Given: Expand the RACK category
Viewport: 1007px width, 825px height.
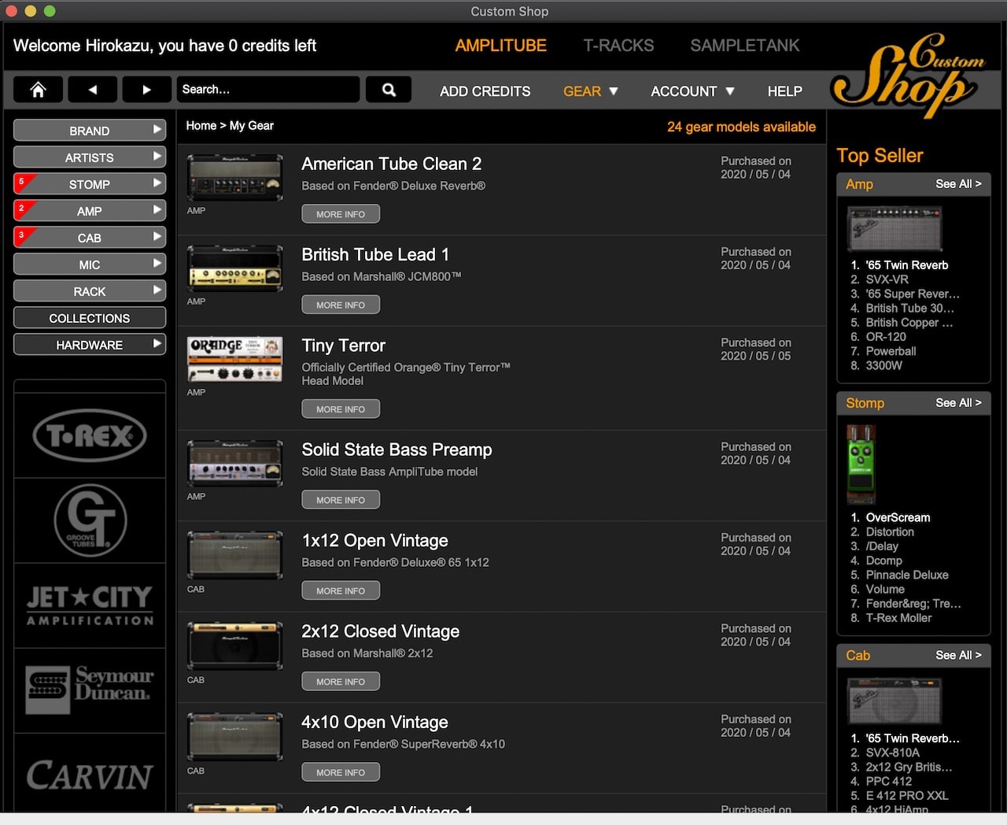Looking at the screenshot, I should (90, 291).
